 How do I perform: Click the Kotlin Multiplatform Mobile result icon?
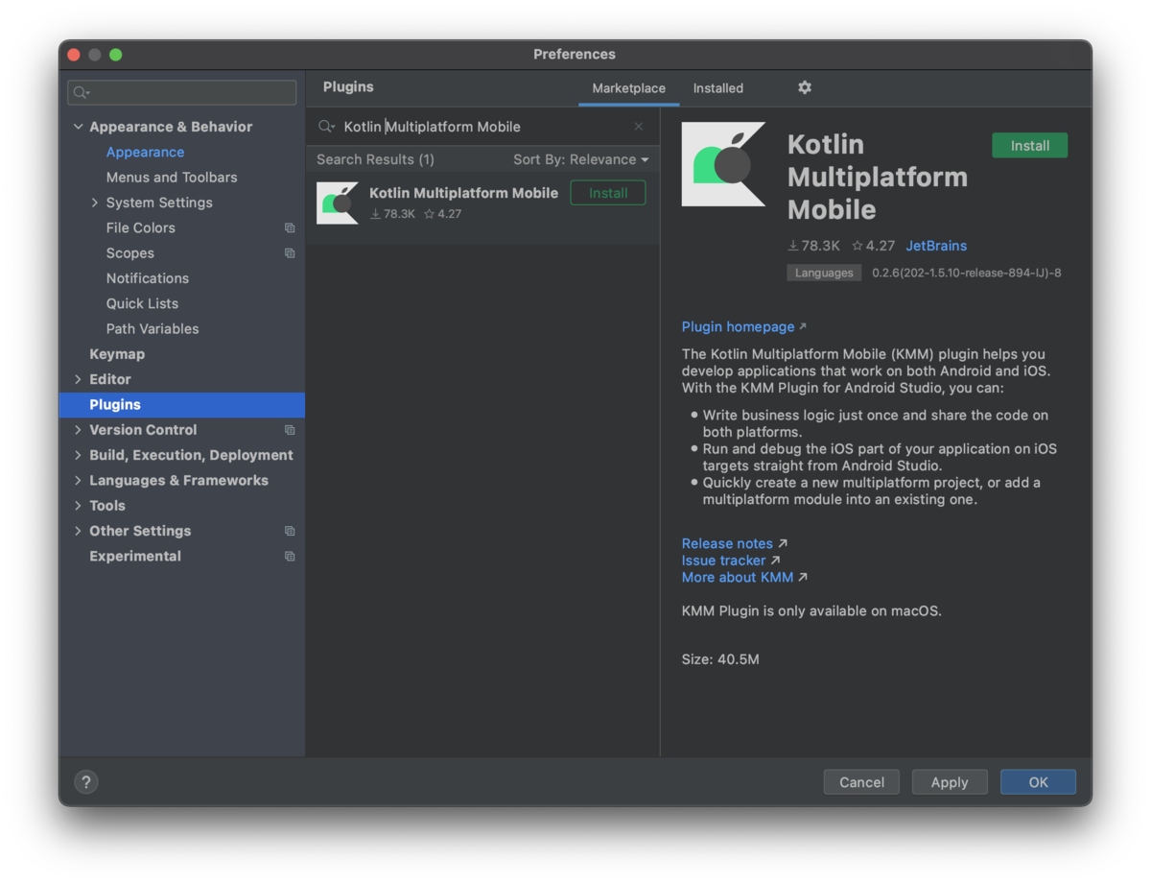point(338,203)
